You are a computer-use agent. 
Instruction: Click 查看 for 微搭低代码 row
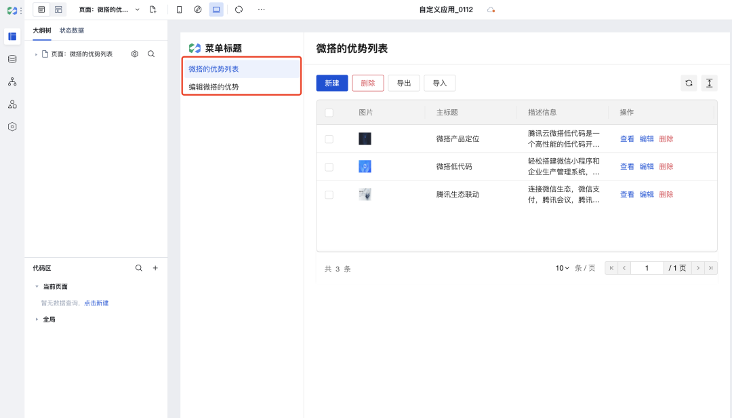click(x=627, y=166)
